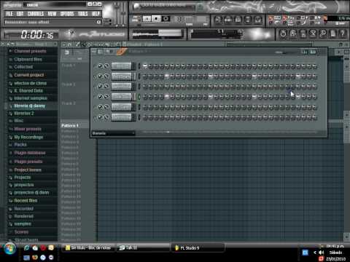Expand My Recordings folder in browser
Viewport: 350px width, 262px height.
tap(28, 137)
